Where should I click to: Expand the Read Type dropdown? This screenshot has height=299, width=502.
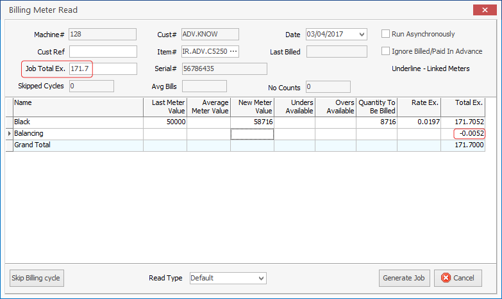(x=260, y=278)
